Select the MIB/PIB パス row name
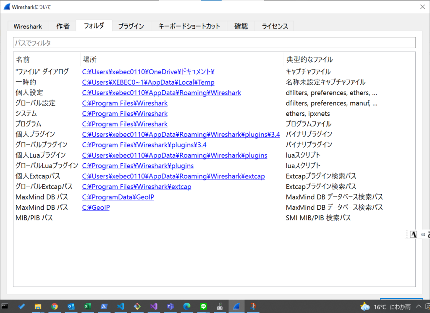430x313 pixels. [34, 218]
